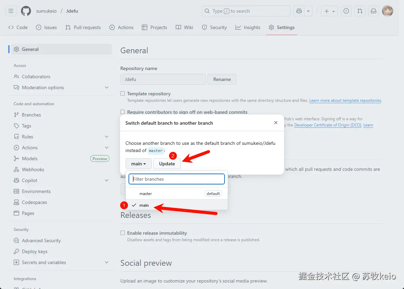404x289 pixels.
Task: Expand the Actions sidebar section
Action: pos(61,148)
